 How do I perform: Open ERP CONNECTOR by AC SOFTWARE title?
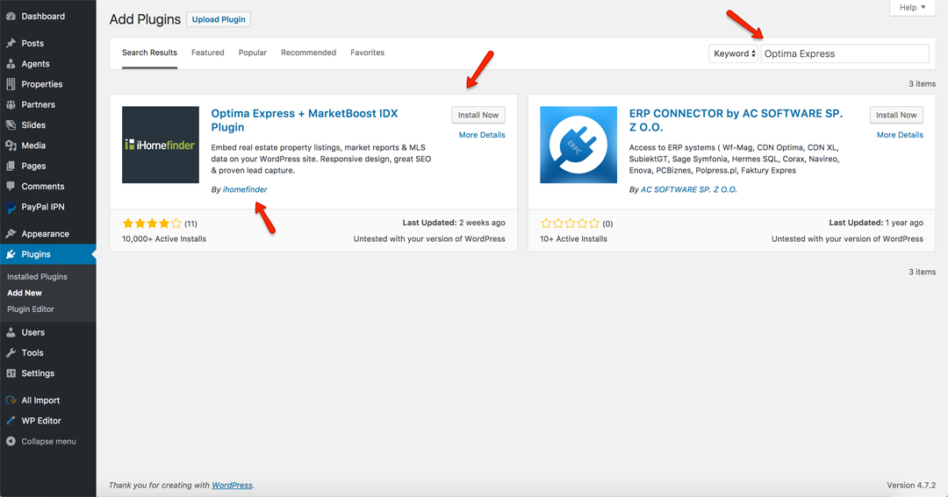pos(736,120)
